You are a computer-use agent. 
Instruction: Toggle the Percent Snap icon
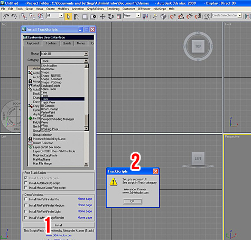click(190, 16)
